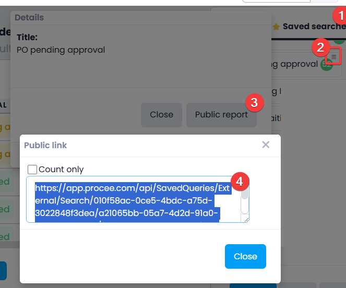Click Close button in the Details dialog
Viewport: 346px width, 288px height.
coord(161,115)
